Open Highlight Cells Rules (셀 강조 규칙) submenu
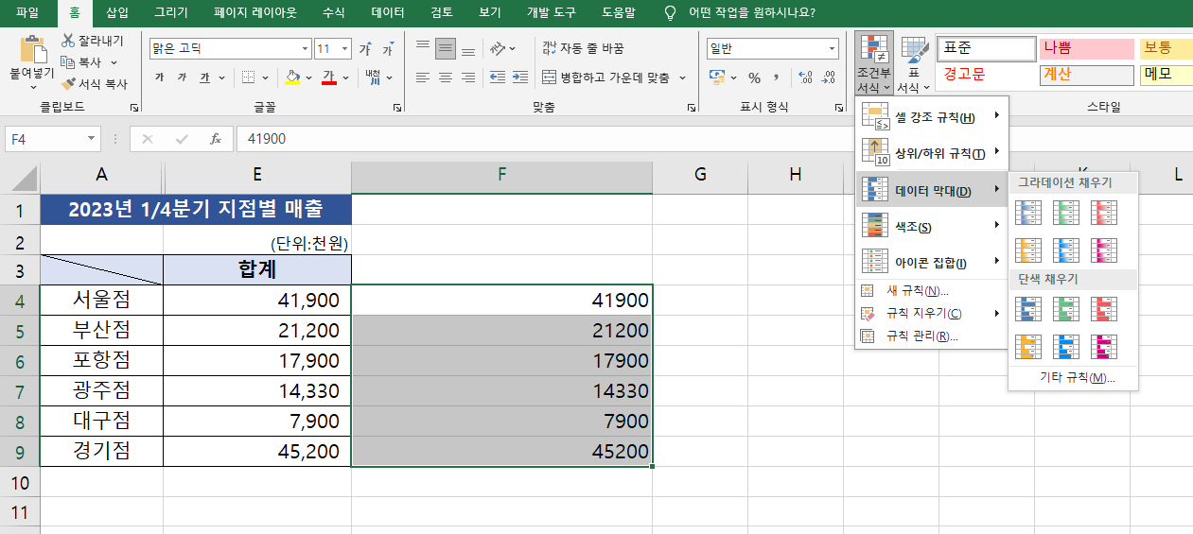Image resolution: width=1193 pixels, height=534 pixels. 932,117
